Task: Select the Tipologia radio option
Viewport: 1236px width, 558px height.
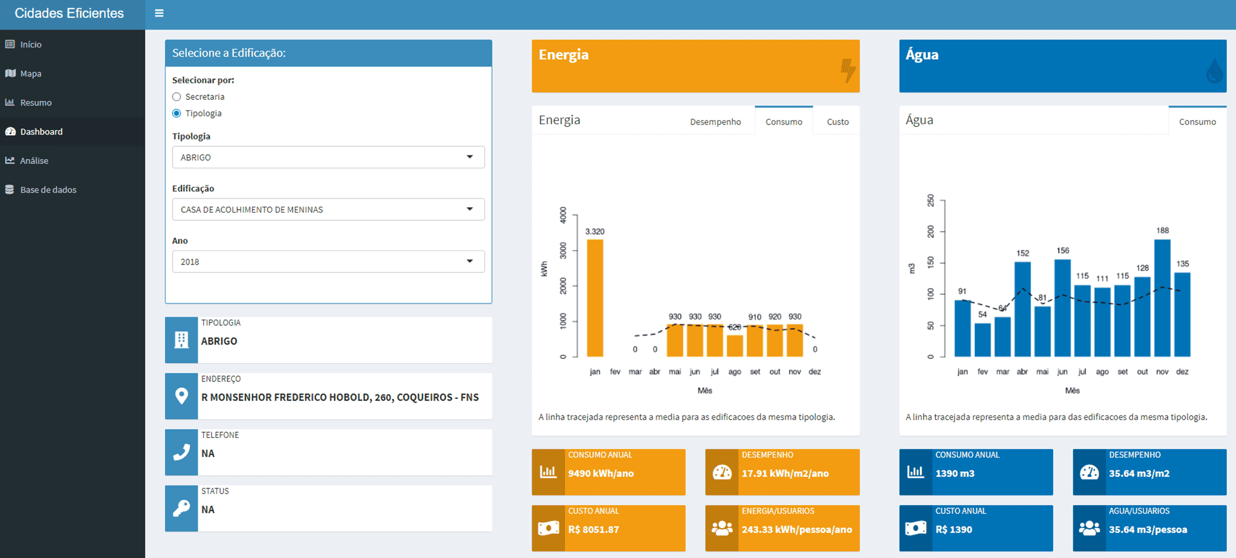Action: (x=177, y=113)
